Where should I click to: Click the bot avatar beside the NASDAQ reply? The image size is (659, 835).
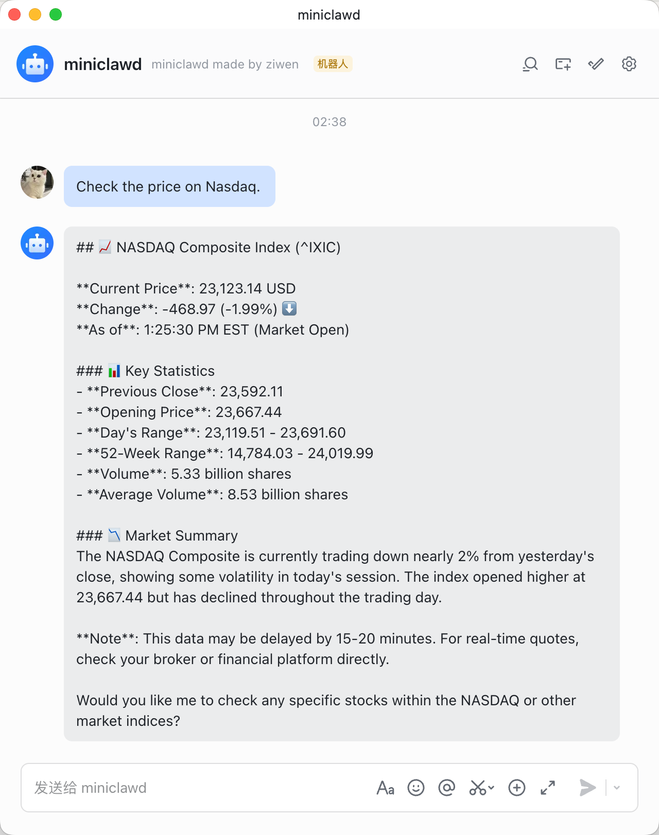pos(37,243)
